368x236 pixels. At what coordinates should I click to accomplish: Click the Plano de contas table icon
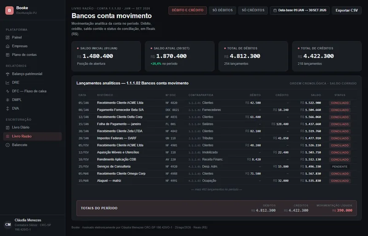pyautogui.click(x=7, y=55)
